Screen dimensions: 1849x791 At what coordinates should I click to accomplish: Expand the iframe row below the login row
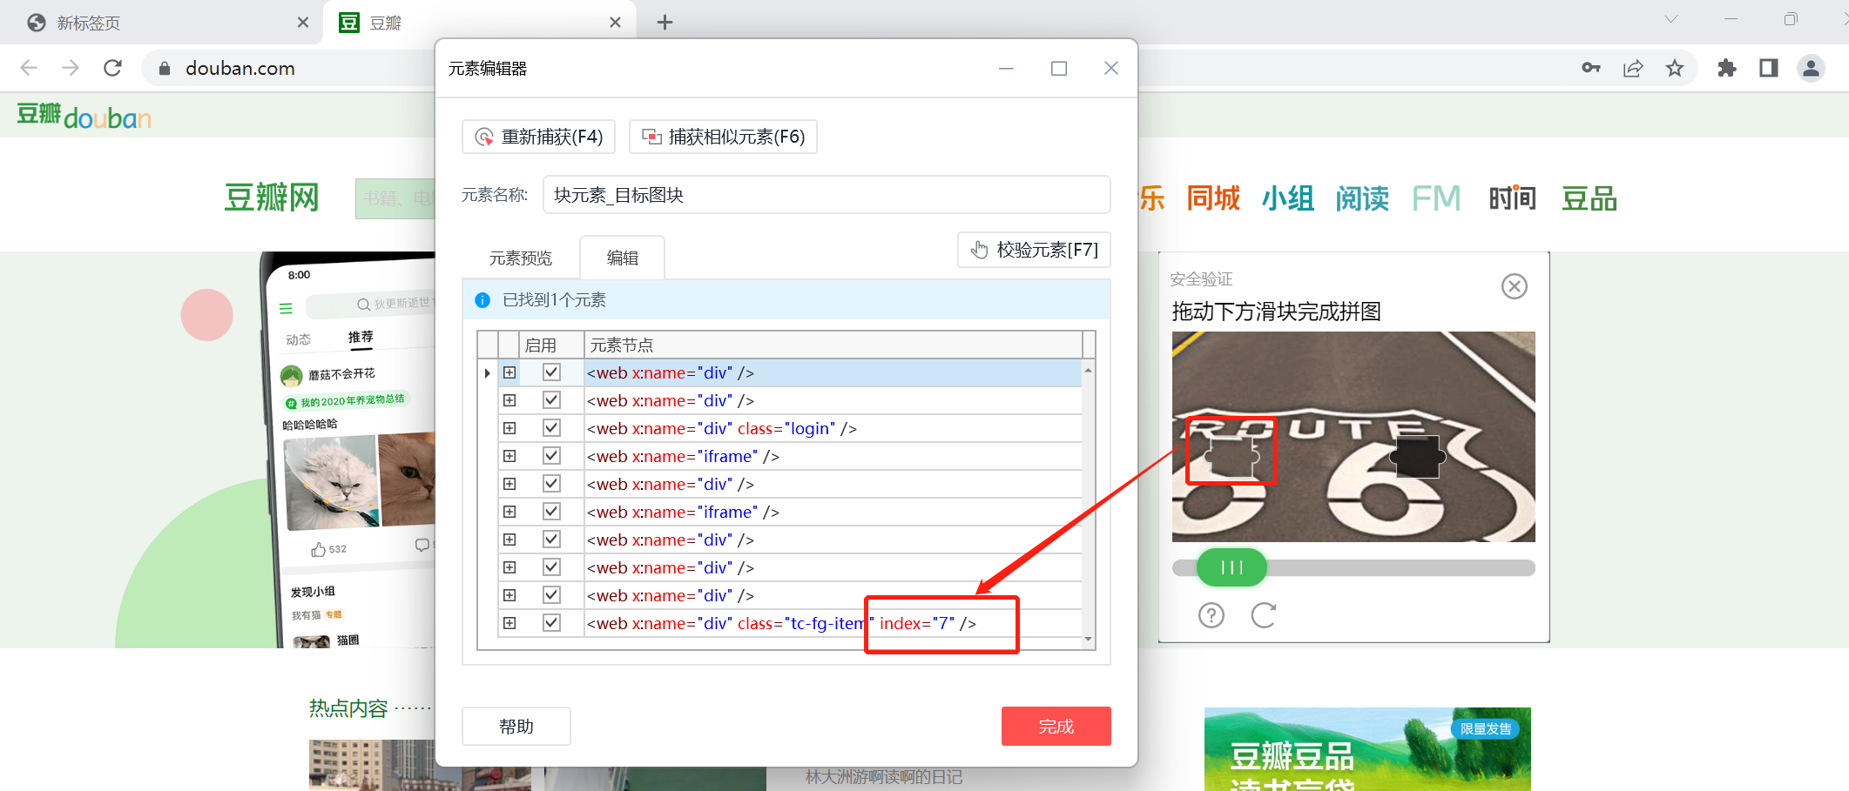(509, 456)
